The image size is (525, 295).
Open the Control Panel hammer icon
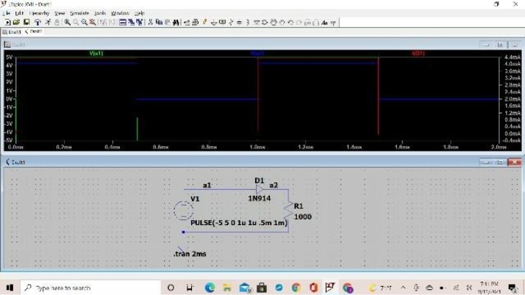(37, 22)
